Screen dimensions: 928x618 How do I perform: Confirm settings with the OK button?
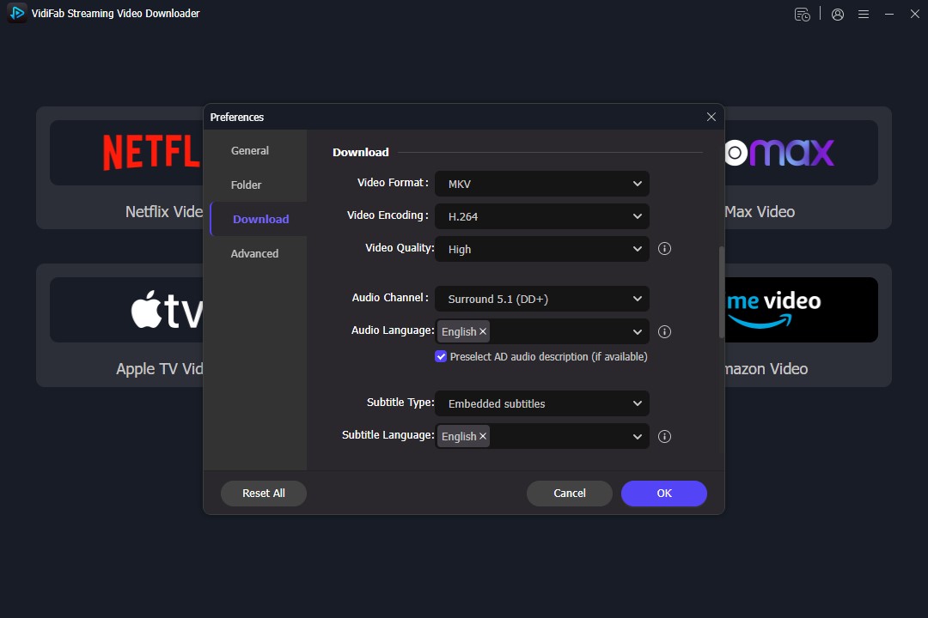(663, 493)
